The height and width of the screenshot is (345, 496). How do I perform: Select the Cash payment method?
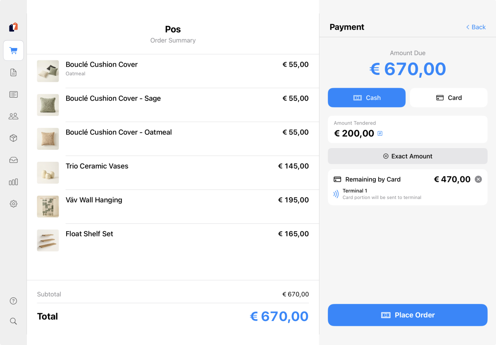click(x=366, y=98)
